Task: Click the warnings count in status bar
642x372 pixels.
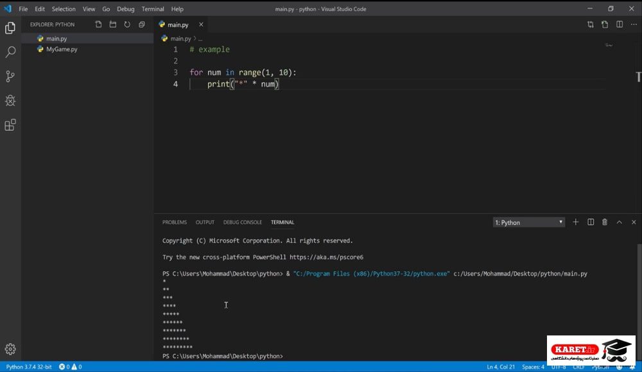Action: pos(77,367)
